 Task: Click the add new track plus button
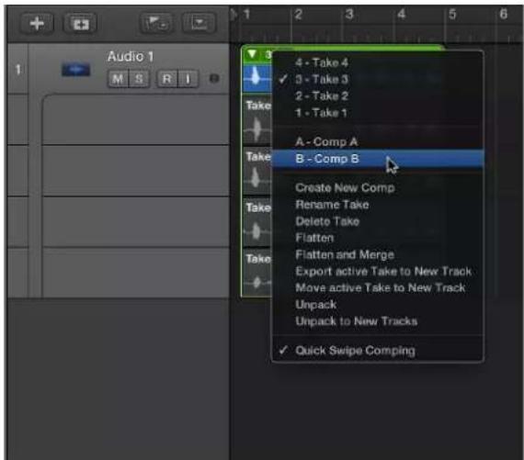[x=37, y=23]
